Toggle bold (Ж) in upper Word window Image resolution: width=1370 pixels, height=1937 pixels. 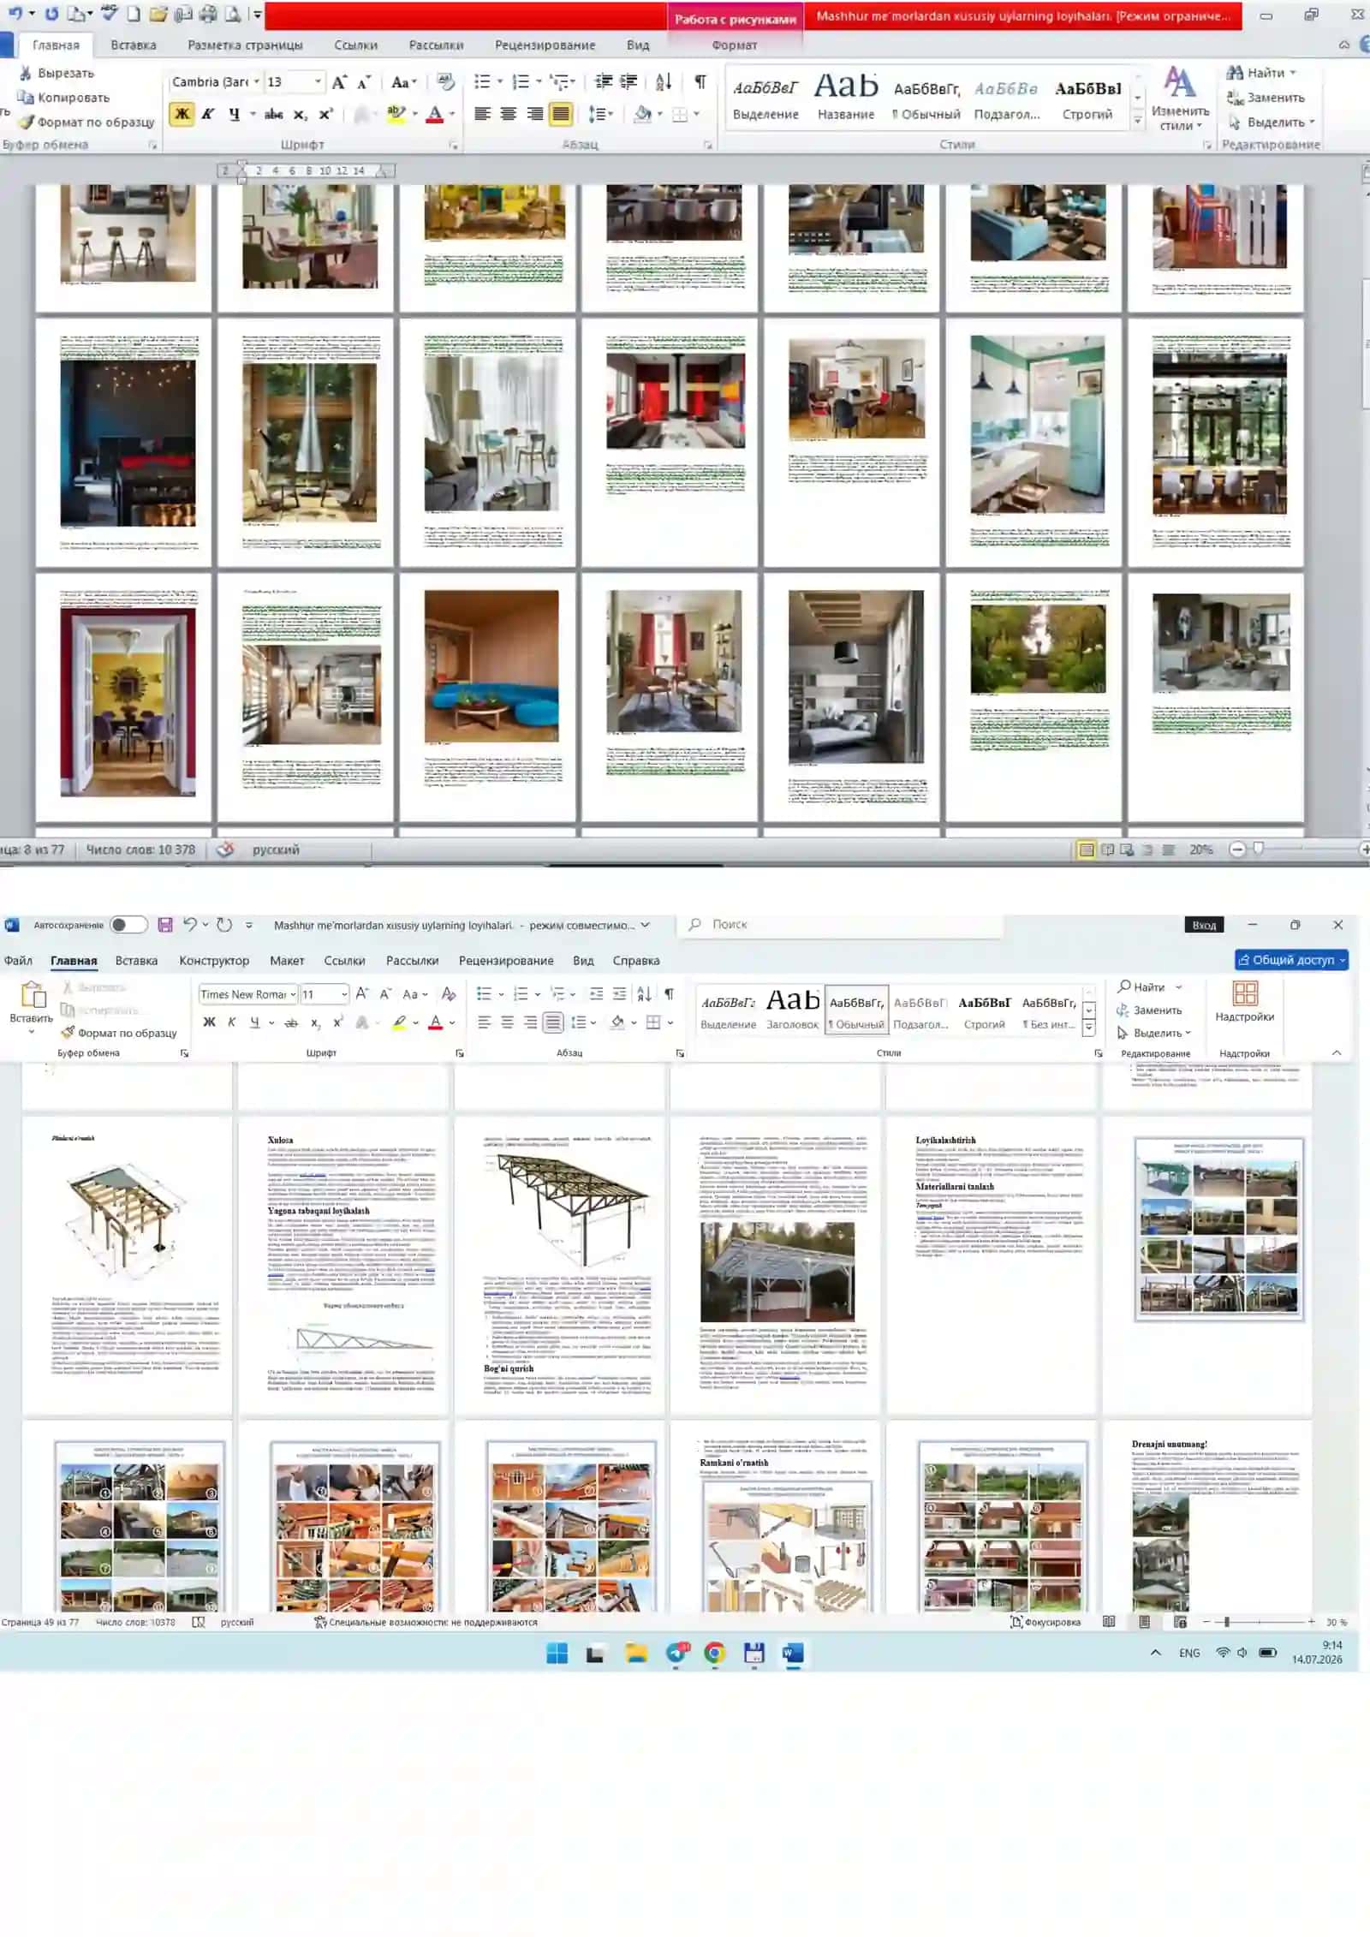tap(182, 114)
